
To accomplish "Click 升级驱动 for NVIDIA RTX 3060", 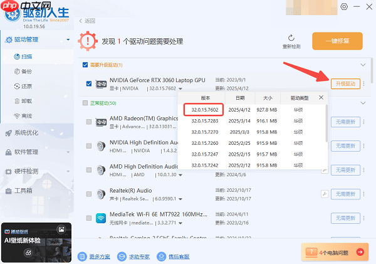I will pos(345,84).
